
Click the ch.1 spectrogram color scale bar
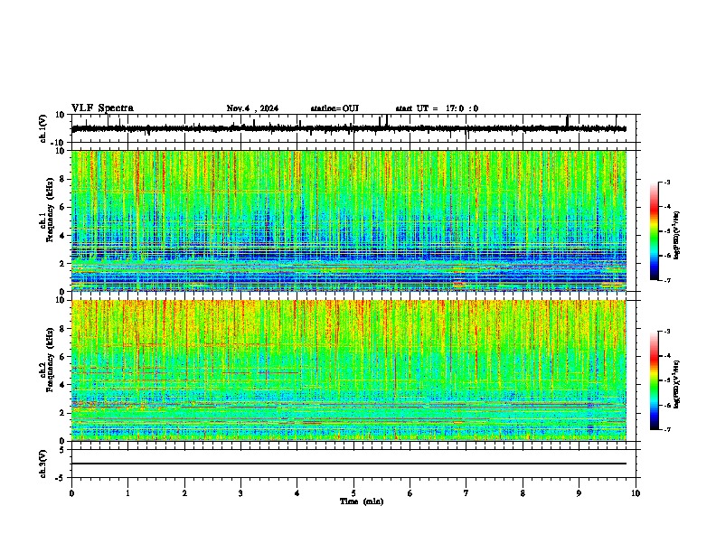[654, 231]
